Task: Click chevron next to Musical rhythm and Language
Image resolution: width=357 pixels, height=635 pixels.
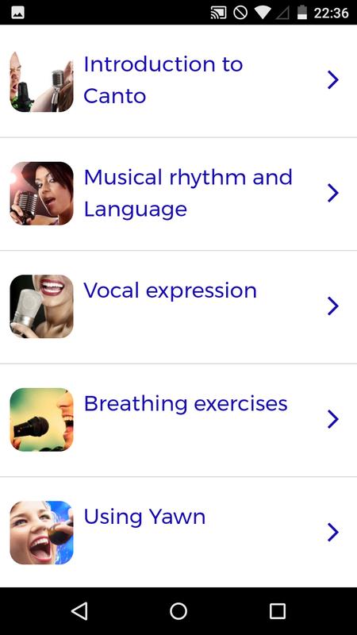Action: pyautogui.click(x=332, y=193)
